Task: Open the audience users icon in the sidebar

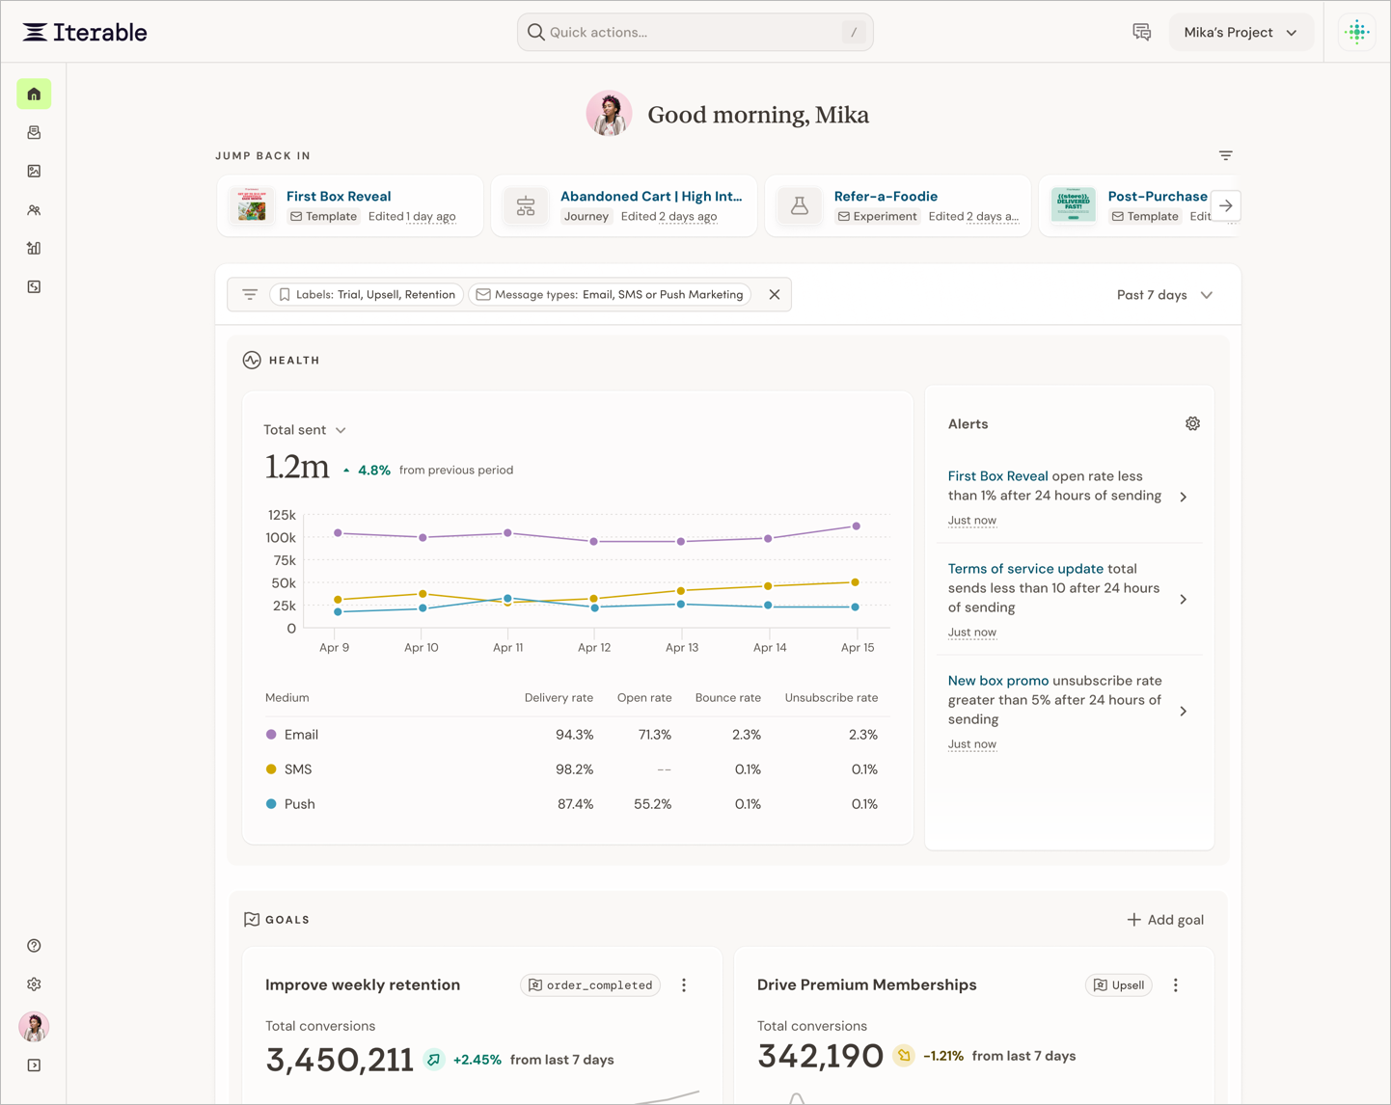Action: tap(34, 210)
